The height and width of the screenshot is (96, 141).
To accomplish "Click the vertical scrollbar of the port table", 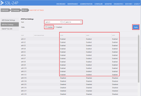I will click(139, 59).
